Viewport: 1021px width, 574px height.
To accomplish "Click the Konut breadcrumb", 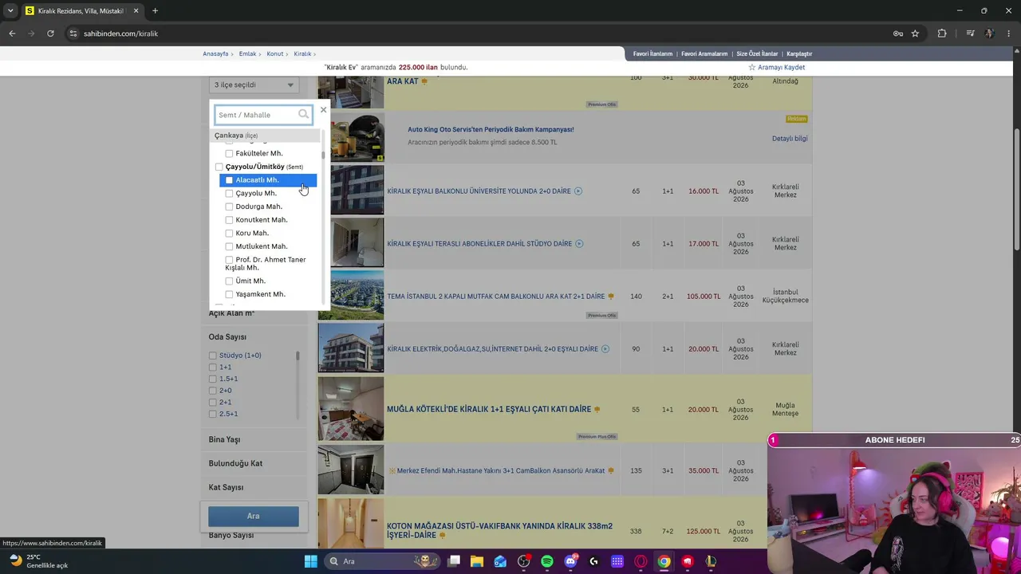I will pyautogui.click(x=275, y=54).
